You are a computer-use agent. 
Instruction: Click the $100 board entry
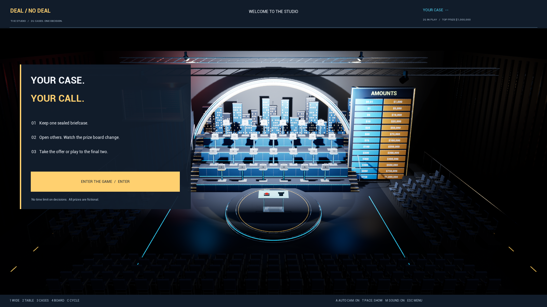366,146
